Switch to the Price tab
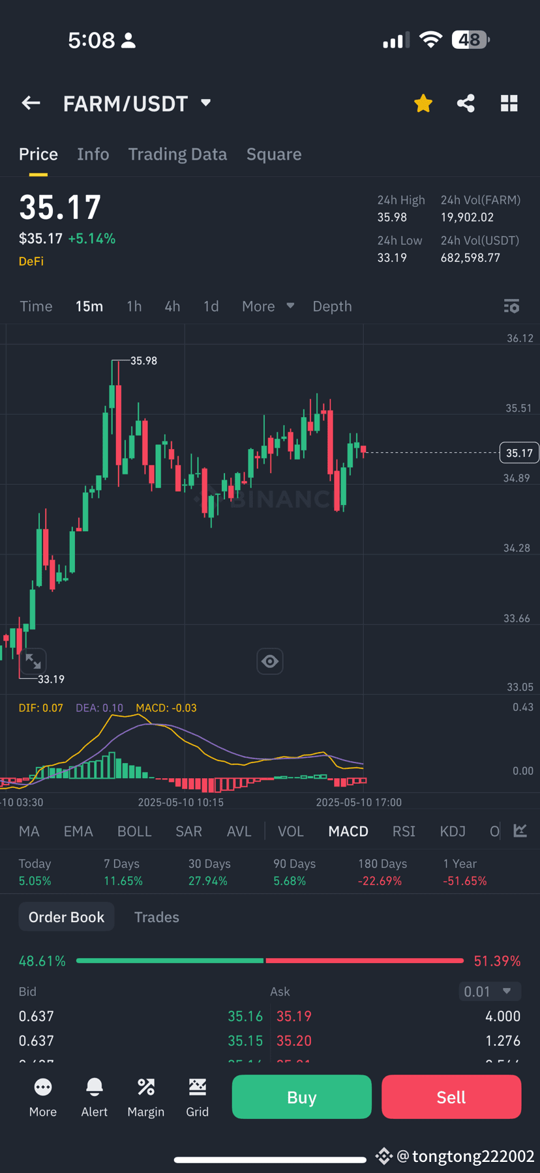This screenshot has width=540, height=1173. (38, 154)
